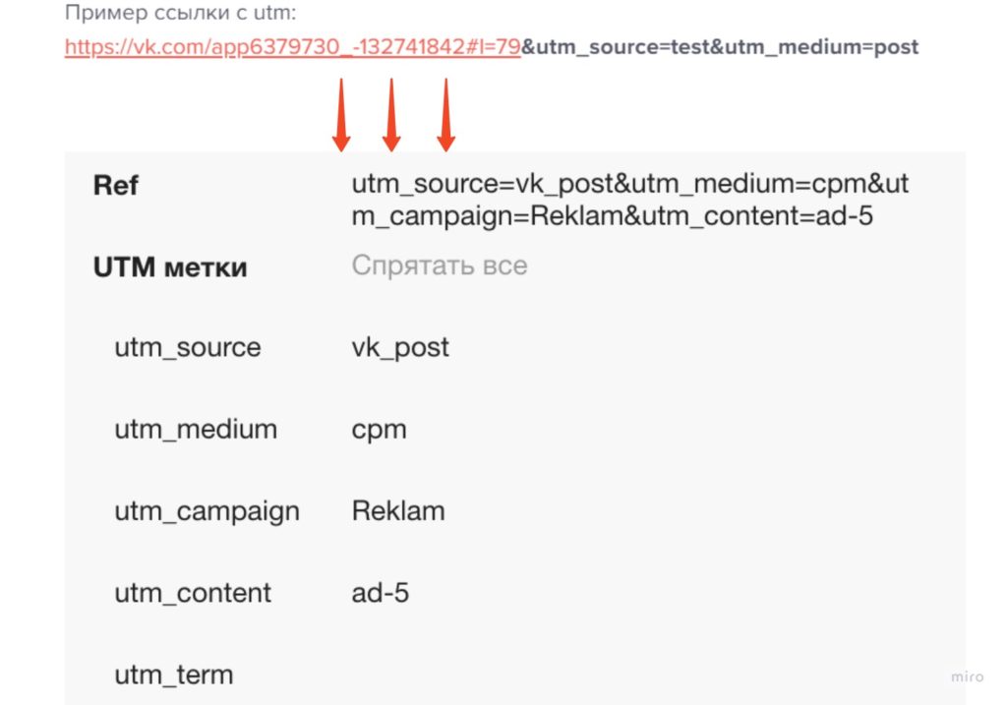Click the "Спрятать все" collapse toggle
The width and height of the screenshot is (1007, 705).
pos(439,265)
